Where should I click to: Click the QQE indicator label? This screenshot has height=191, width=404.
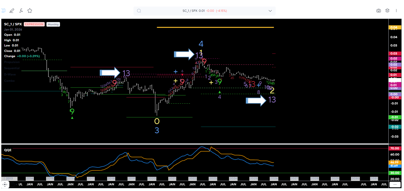click(x=8, y=150)
